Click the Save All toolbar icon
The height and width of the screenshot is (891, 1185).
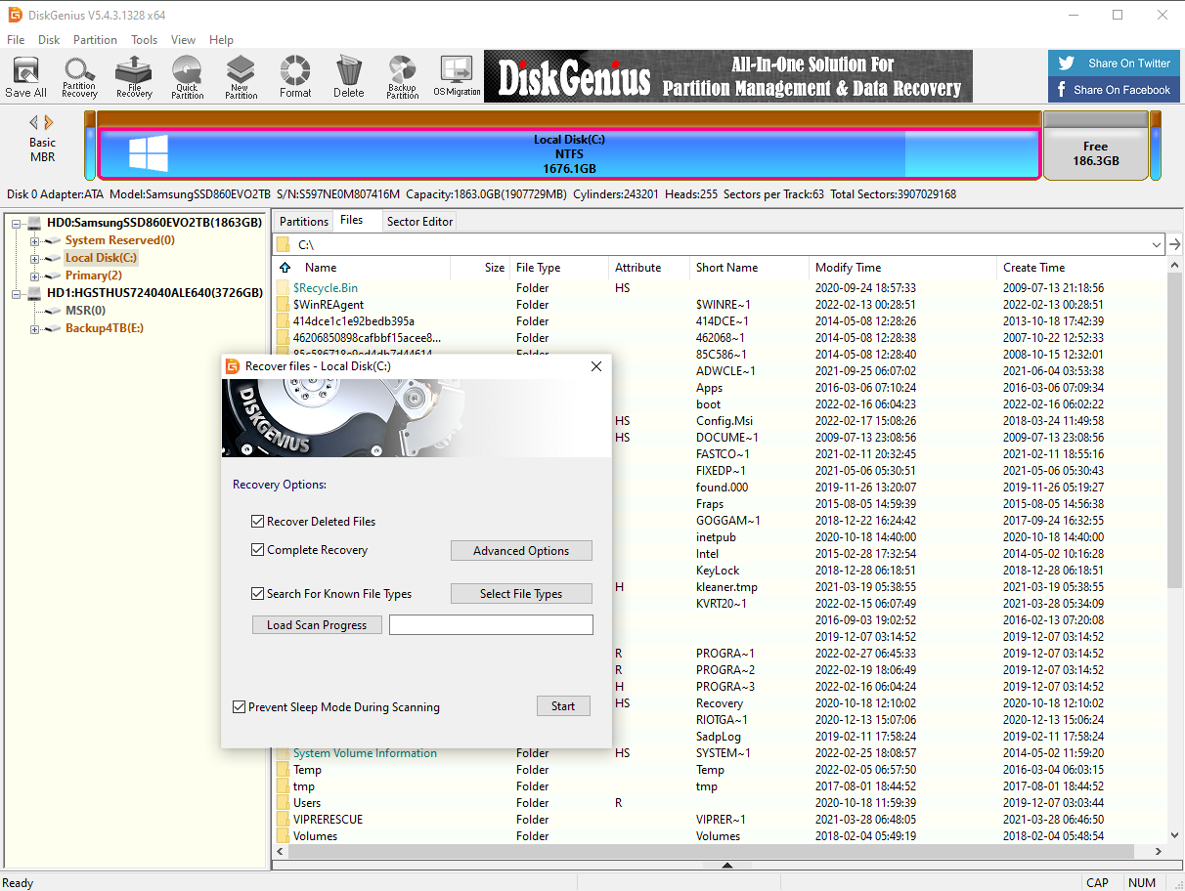[x=25, y=76]
